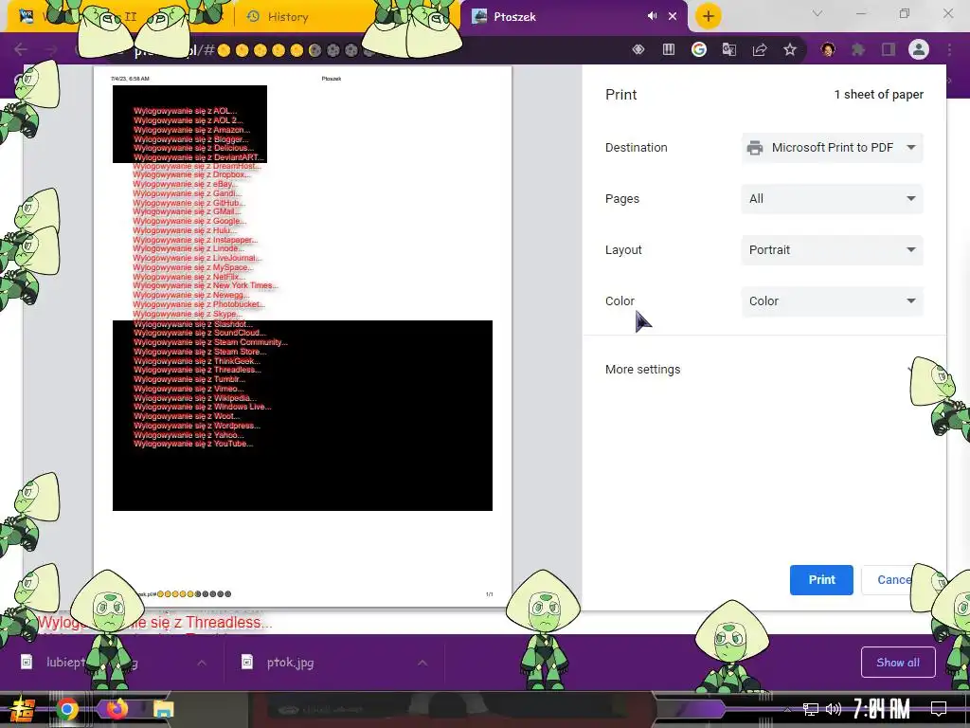Open the Pages dropdown set to All

(832, 199)
